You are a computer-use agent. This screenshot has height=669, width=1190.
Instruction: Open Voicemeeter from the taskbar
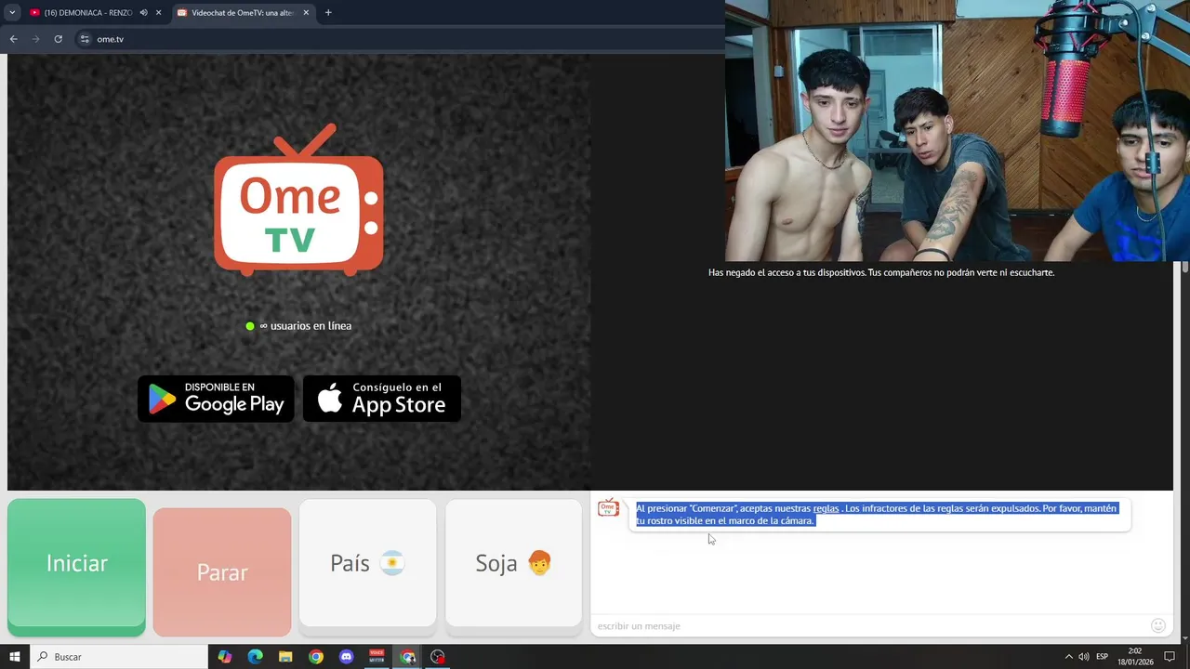(377, 657)
